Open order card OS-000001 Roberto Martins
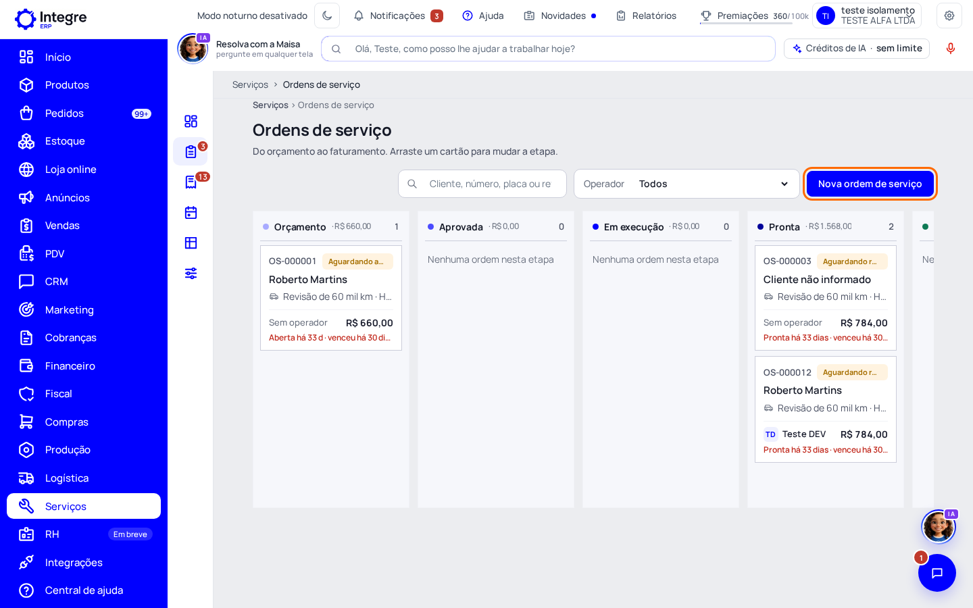Viewport: 973px width, 608px height. 331,298
